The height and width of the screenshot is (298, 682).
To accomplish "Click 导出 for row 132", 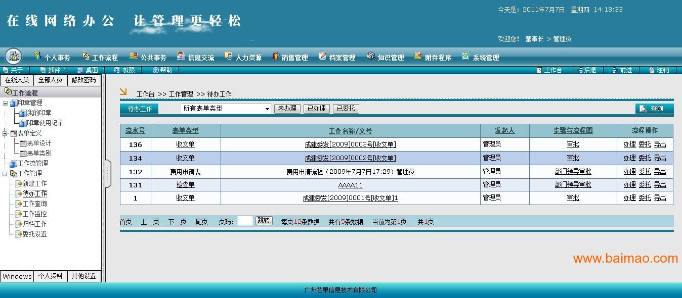I will [x=660, y=172].
